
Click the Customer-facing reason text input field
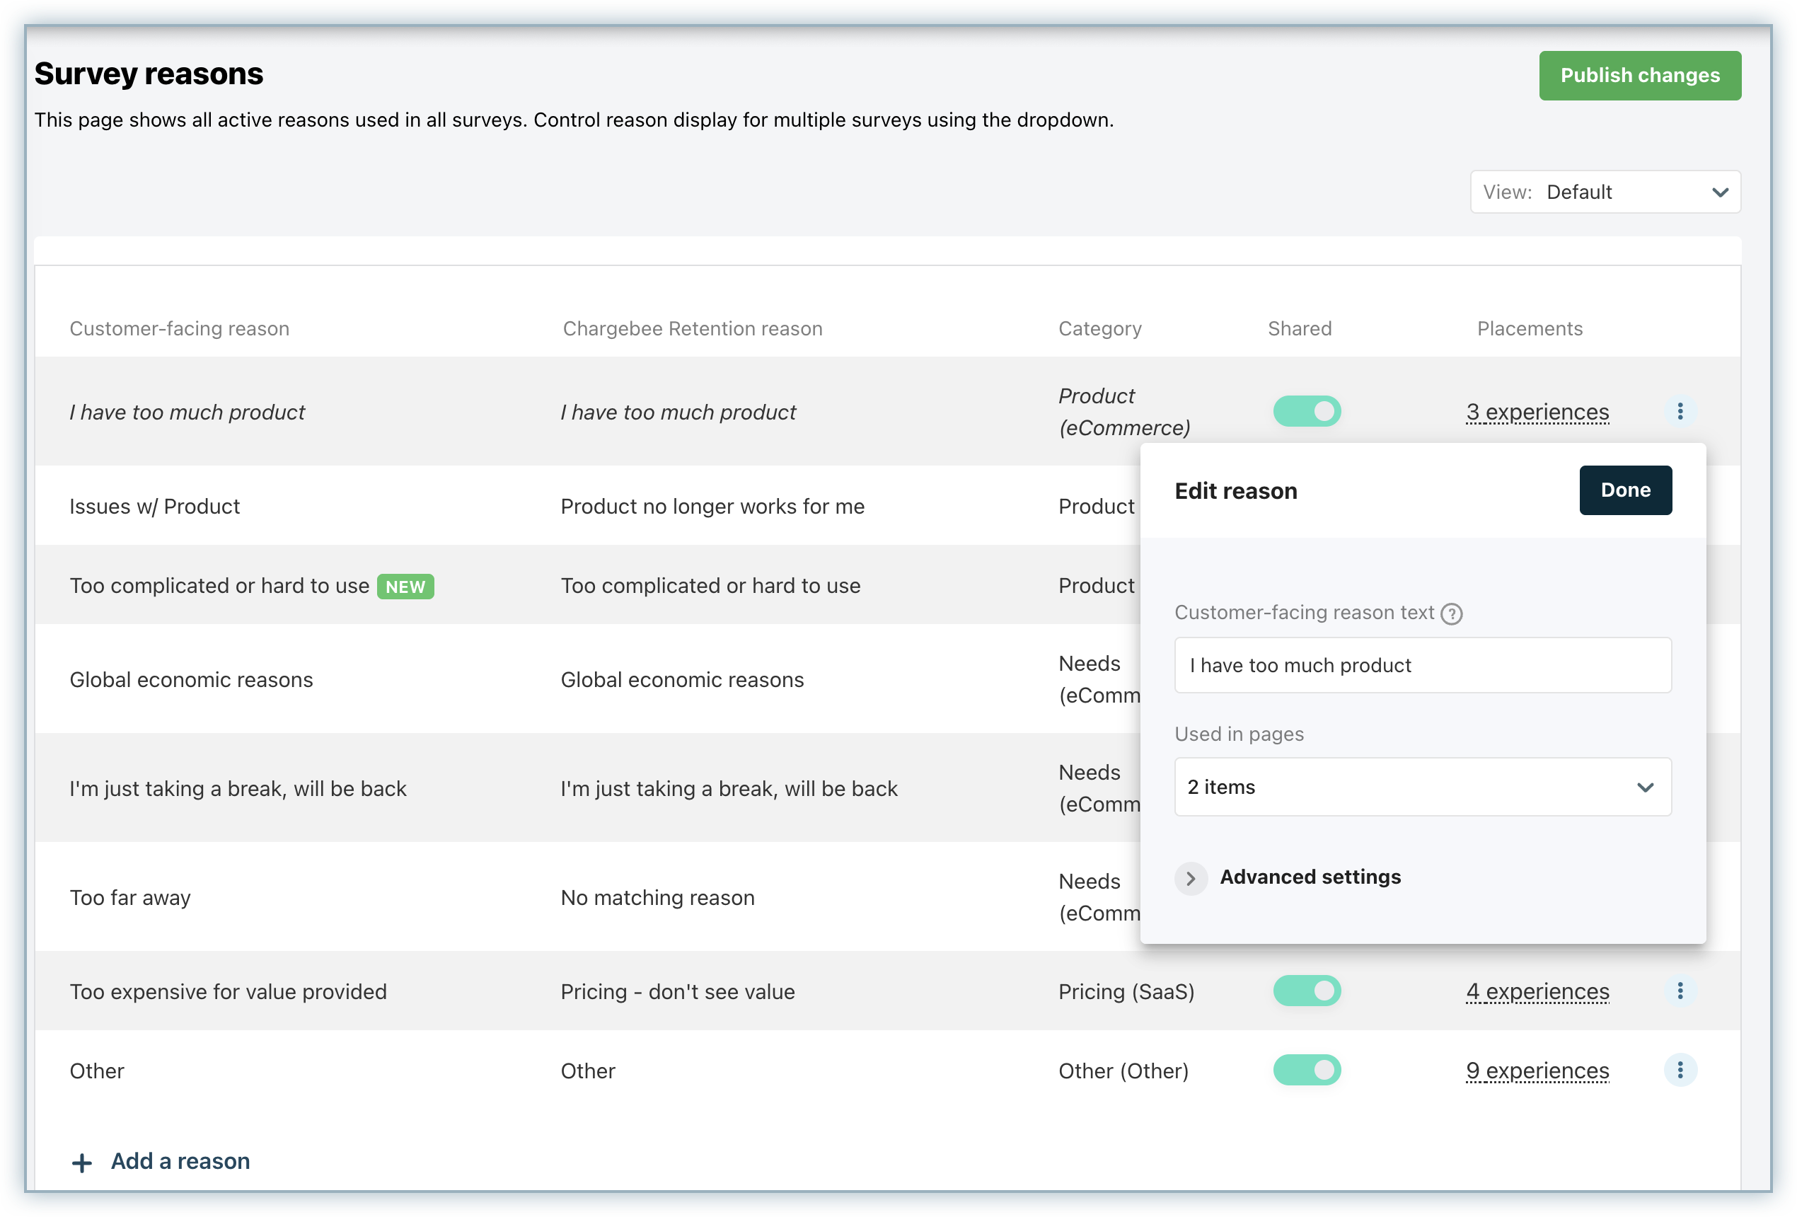pos(1422,666)
